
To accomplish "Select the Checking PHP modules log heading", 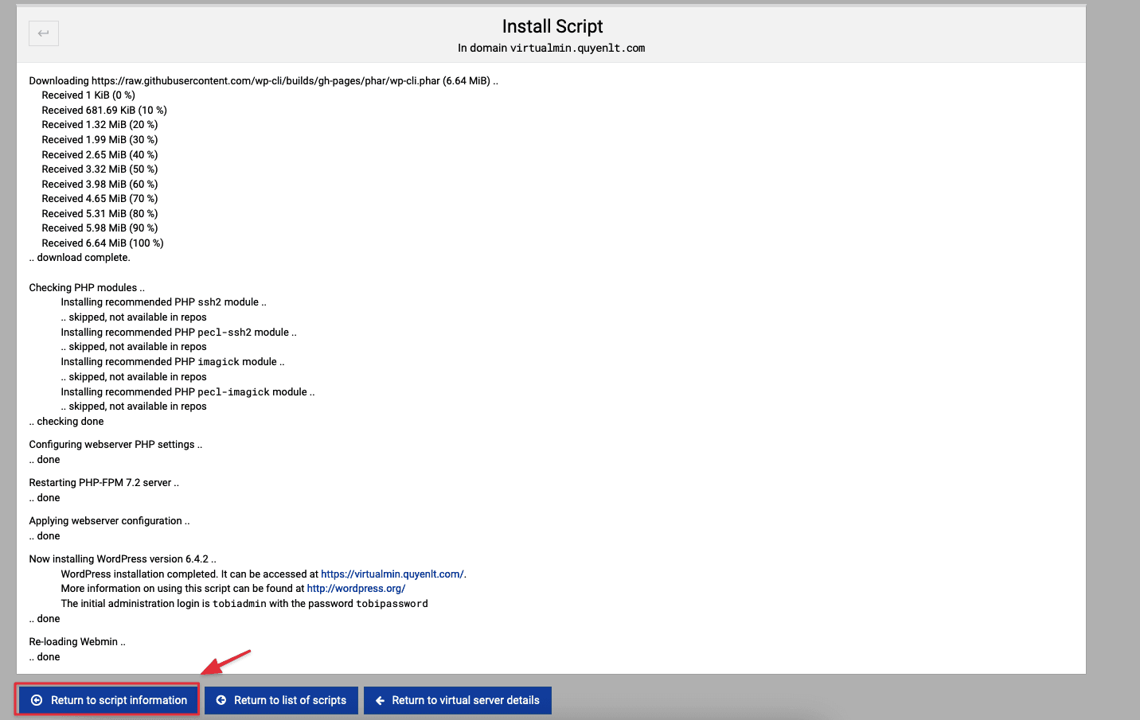I will coord(85,287).
